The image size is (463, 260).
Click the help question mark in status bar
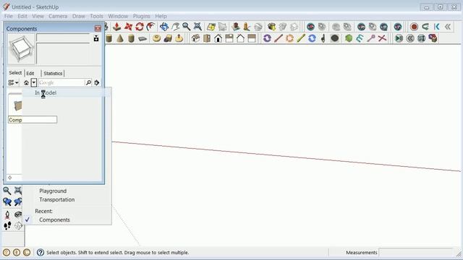pos(41,253)
